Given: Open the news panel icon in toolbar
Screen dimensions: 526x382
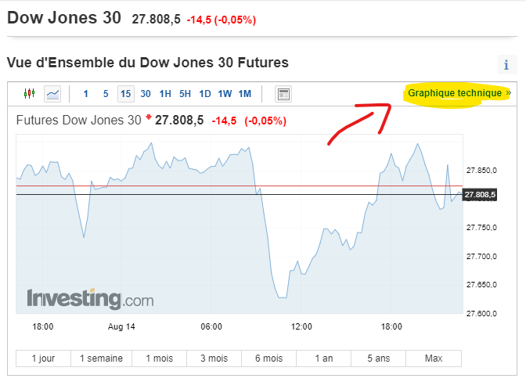Looking at the screenshot, I should (x=283, y=94).
